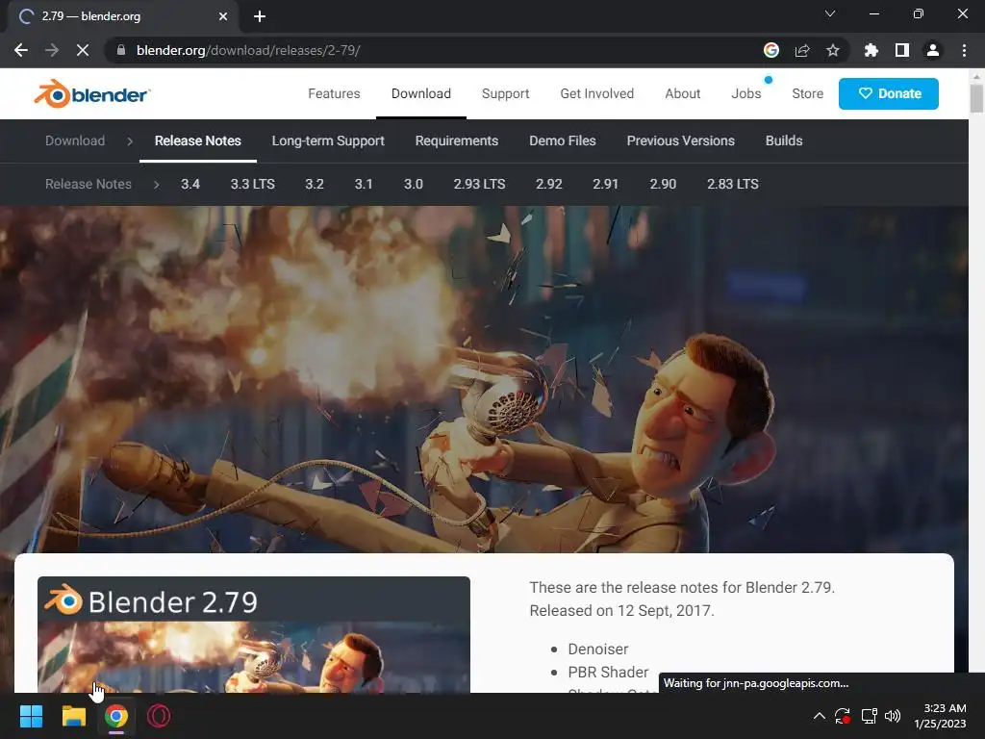This screenshot has width=985, height=739.
Task: Click the padlock site info icon
Action: (x=121, y=50)
